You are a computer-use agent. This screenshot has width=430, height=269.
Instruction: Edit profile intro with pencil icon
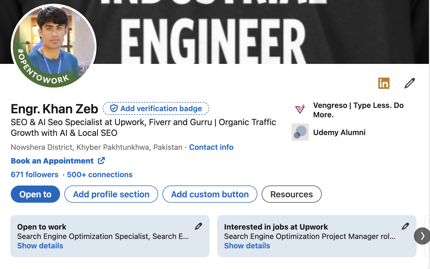tap(409, 83)
